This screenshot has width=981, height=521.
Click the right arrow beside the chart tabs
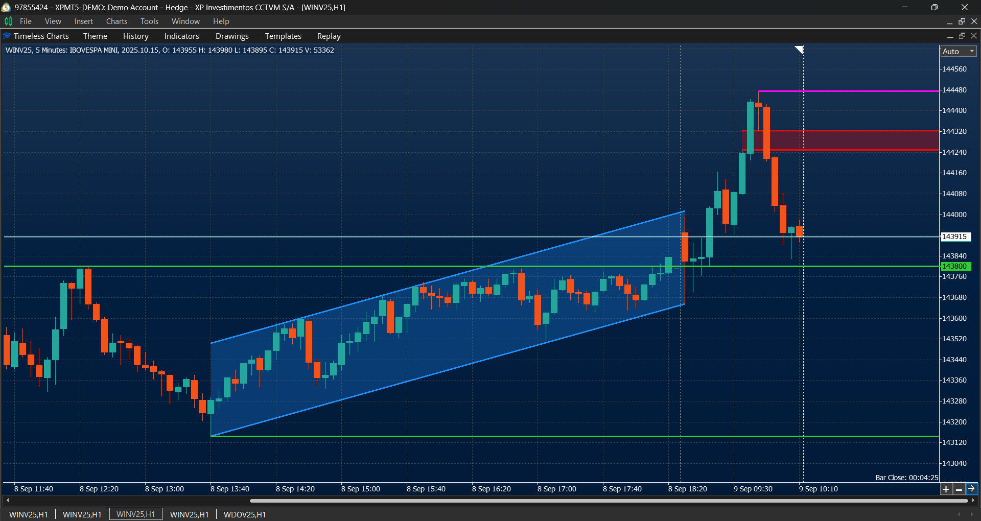coord(971,514)
